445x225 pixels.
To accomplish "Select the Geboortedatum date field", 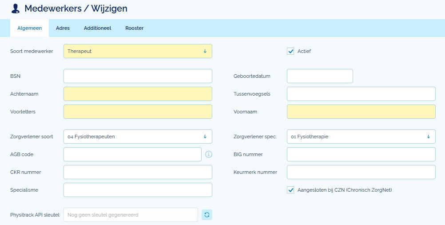I will click(x=320, y=76).
